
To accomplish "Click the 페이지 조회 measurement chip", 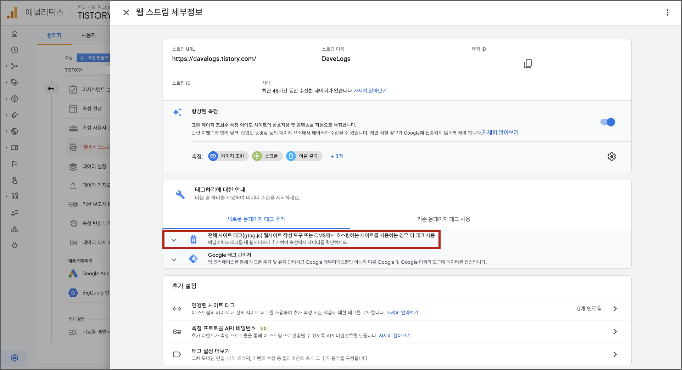I will (228, 156).
